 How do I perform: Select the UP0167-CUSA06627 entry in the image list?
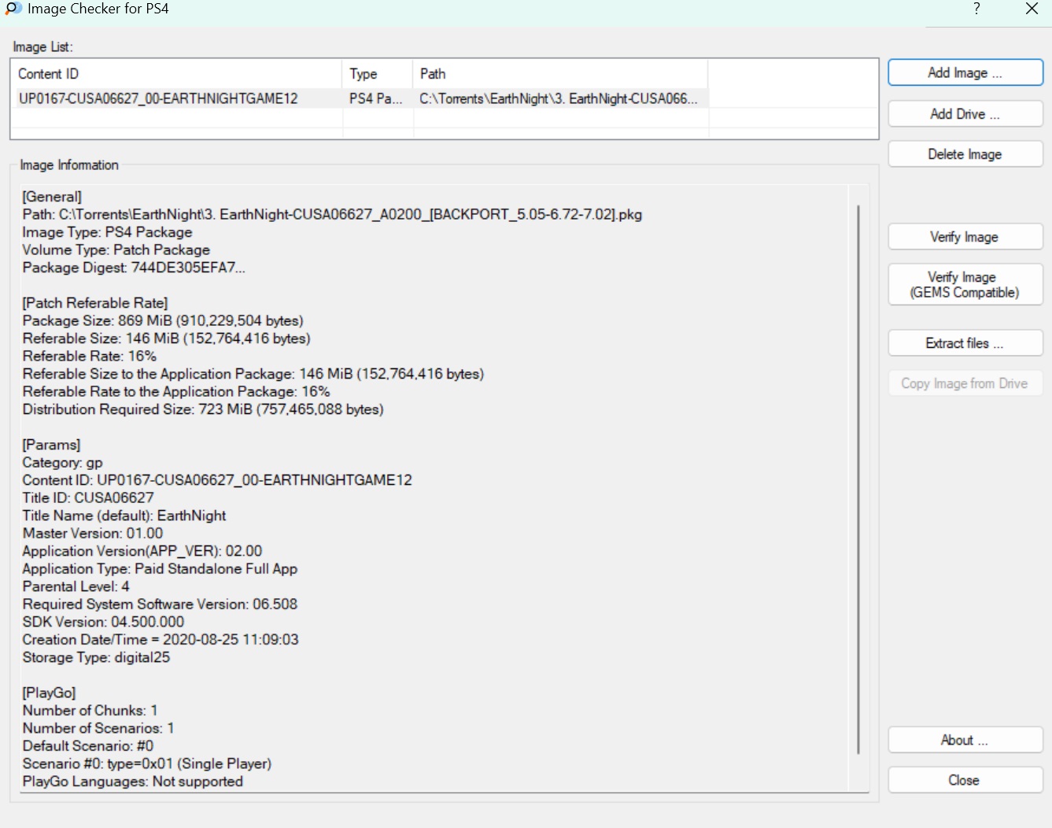[x=158, y=98]
